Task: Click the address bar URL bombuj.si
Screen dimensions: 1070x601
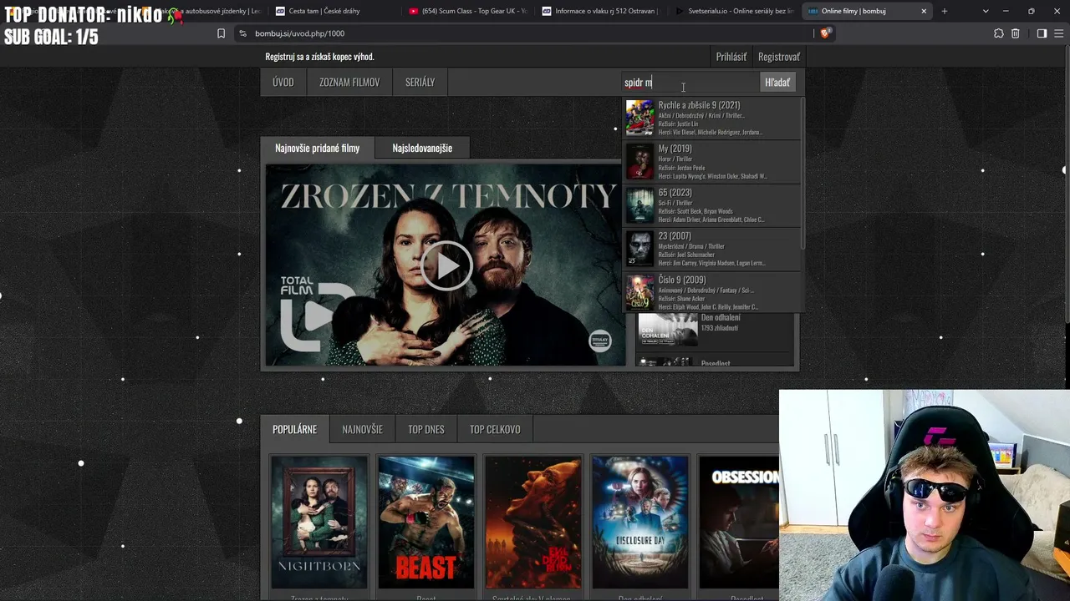Action: pos(299,33)
